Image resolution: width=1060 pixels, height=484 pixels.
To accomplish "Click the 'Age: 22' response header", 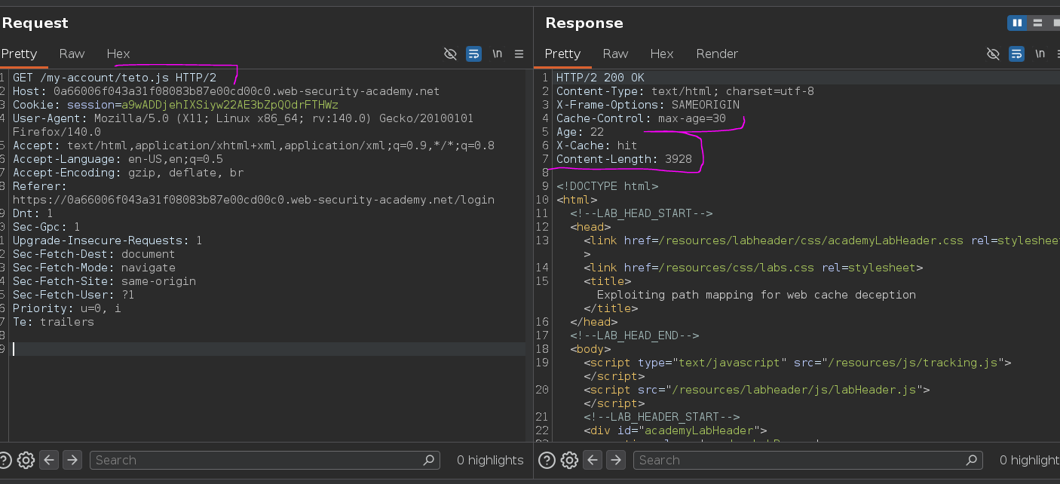I will (x=580, y=132).
